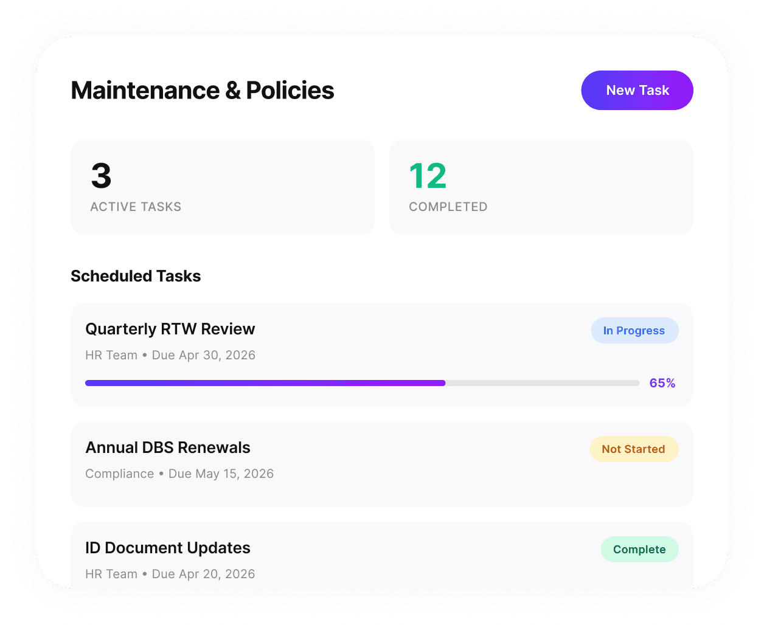View the Completed tasks summary card

[541, 187]
